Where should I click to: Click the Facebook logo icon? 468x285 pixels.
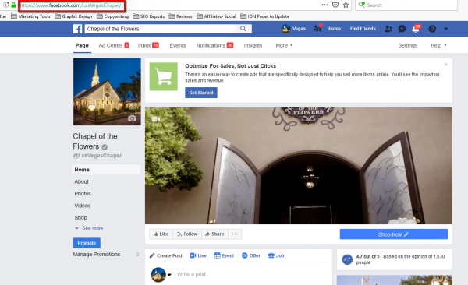click(x=77, y=29)
